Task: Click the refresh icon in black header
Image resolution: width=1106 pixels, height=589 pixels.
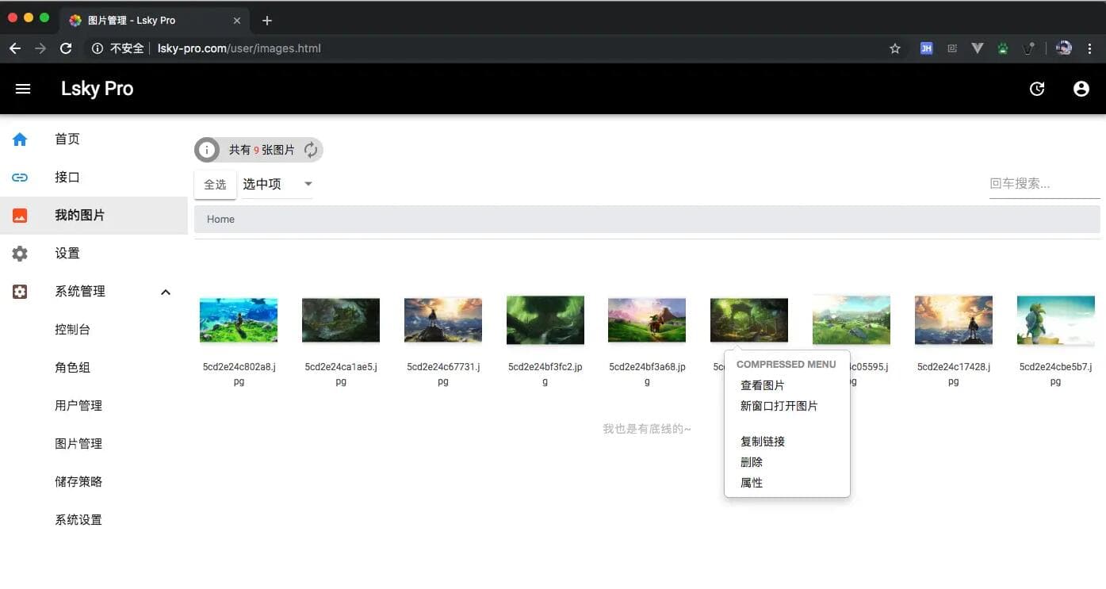Action: 1037,89
